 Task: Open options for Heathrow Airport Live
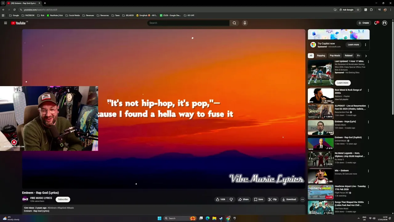[368, 187]
